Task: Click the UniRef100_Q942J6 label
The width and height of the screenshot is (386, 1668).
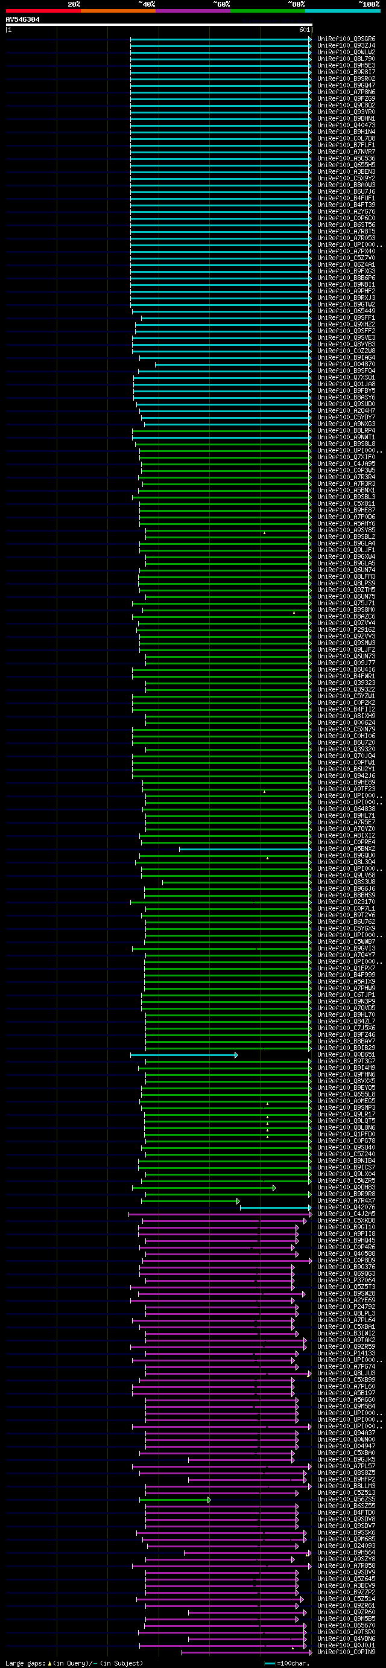Action: [x=346, y=777]
